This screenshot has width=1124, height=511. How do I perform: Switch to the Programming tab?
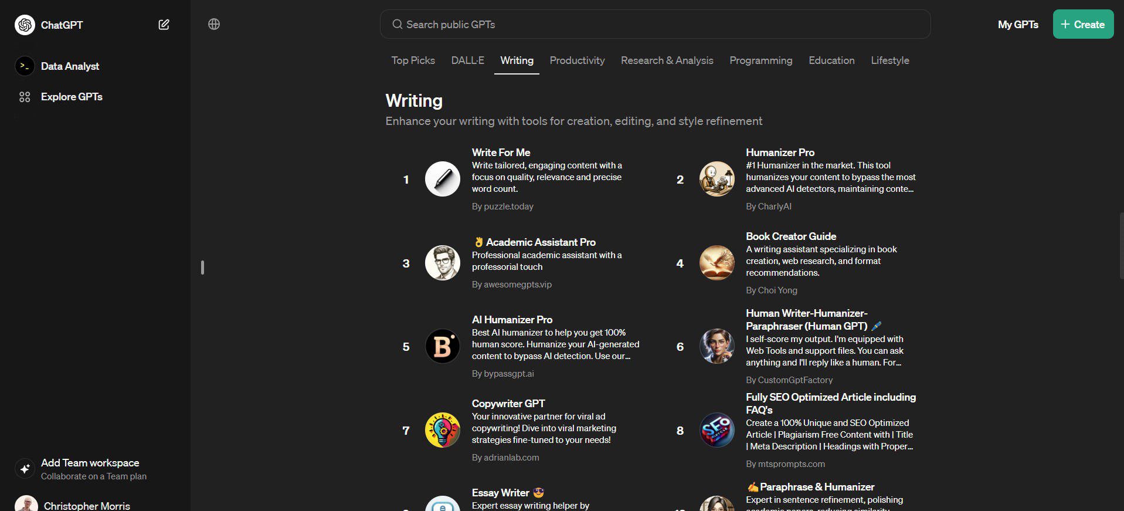(760, 60)
